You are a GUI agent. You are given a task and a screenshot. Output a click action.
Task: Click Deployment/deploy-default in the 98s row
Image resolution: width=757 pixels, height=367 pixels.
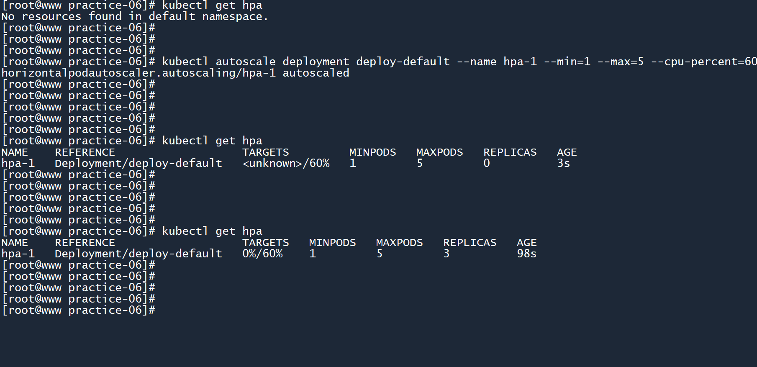138,254
